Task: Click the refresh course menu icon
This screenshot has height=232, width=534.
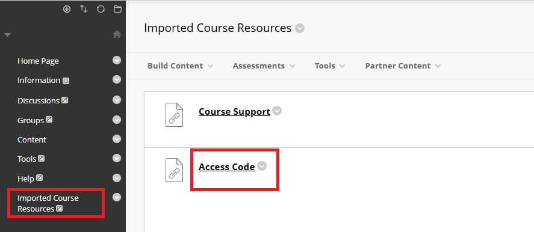Action: click(101, 9)
